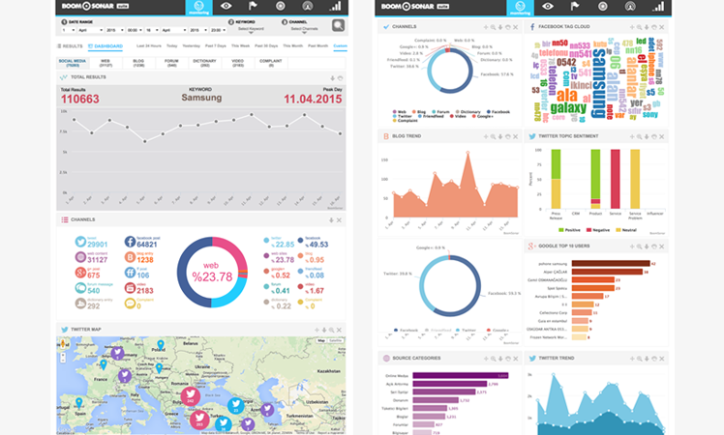Click the flag icon in left dashboard header
Screen dimensions: 724x435
pyautogui.click(x=253, y=6)
